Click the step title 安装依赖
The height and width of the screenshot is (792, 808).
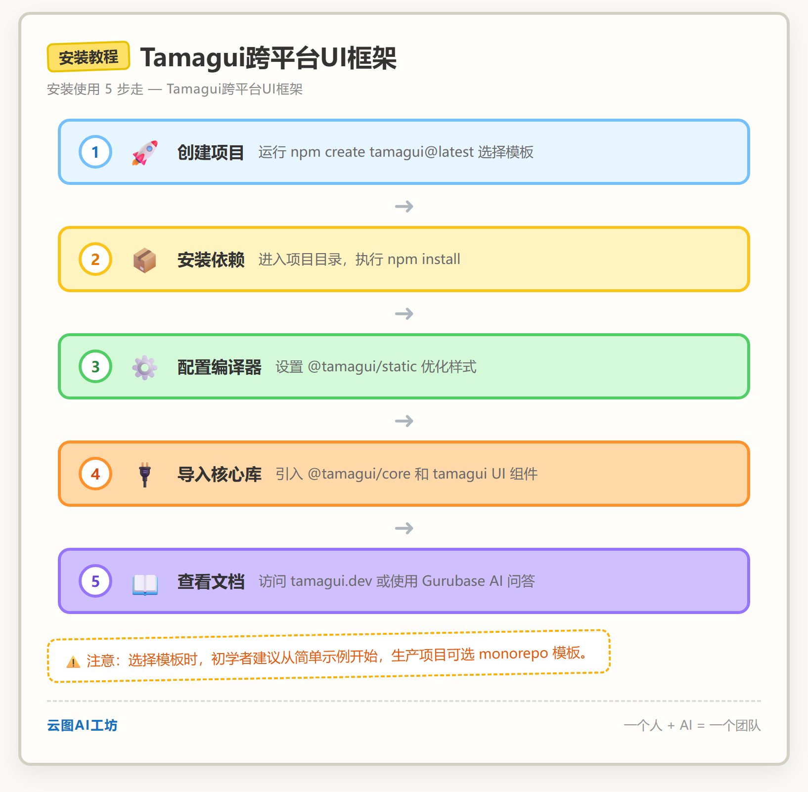click(x=211, y=260)
